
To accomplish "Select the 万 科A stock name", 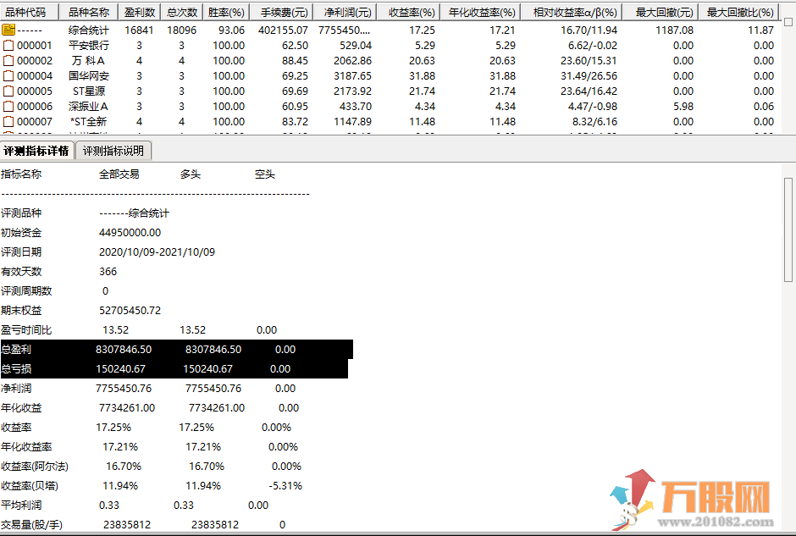I will click(88, 61).
